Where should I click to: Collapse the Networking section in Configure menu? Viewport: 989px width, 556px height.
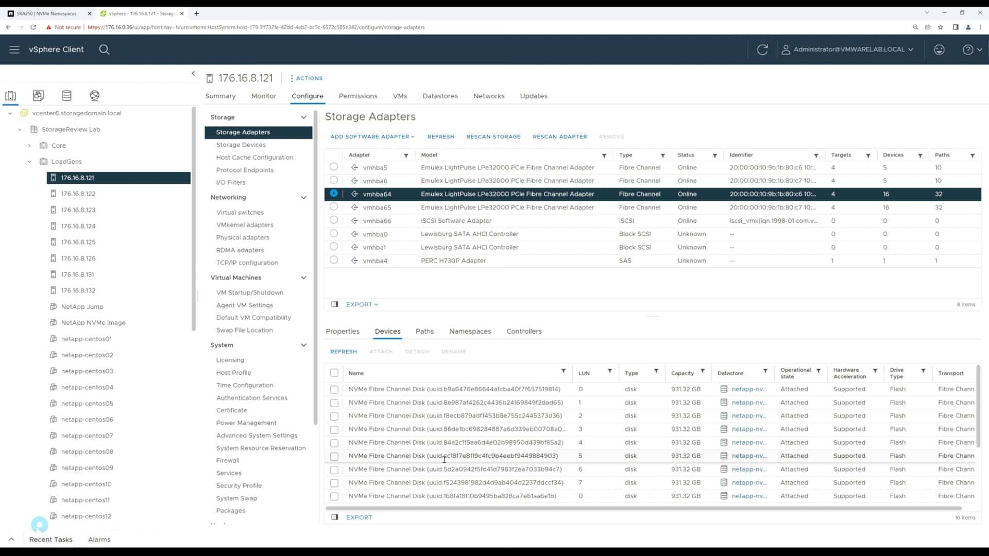pos(303,198)
